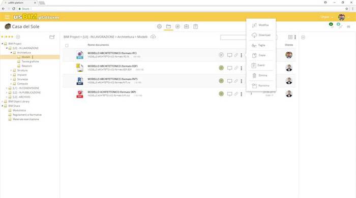Open the language dropdown in header

tap(327, 17)
